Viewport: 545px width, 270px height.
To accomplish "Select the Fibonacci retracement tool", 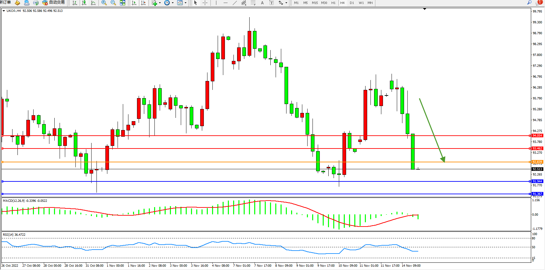I will click(253, 3).
